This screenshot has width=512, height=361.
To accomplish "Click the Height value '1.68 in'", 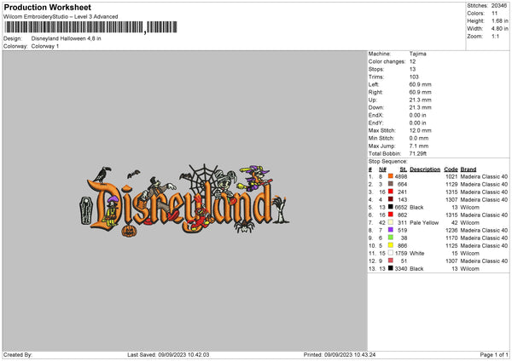I will [499, 20].
